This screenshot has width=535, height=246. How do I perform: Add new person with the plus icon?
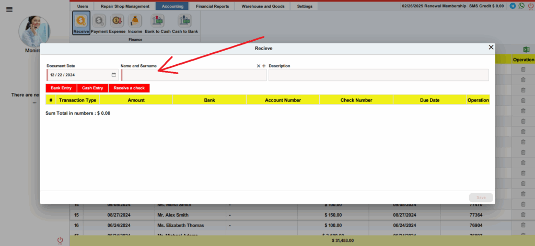264,66
